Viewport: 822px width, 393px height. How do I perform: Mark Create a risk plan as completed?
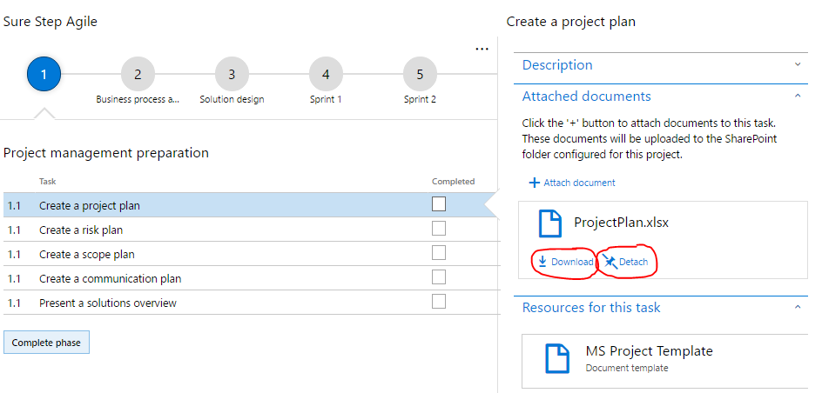tap(439, 229)
